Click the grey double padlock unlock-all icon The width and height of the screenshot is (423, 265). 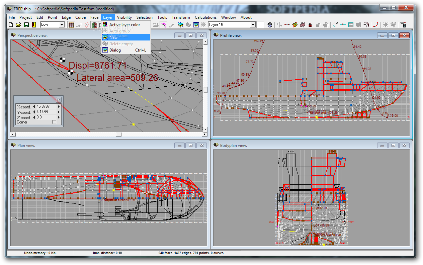point(326,25)
